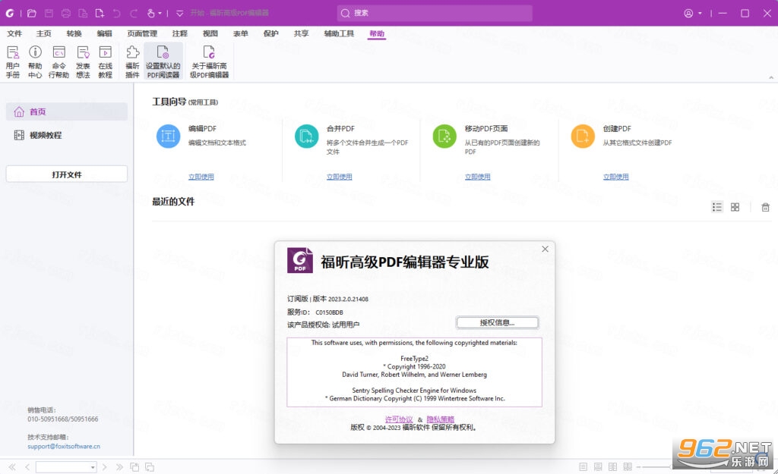Select continuous page view in status bar
This screenshot has height=474, width=778.
598,467
